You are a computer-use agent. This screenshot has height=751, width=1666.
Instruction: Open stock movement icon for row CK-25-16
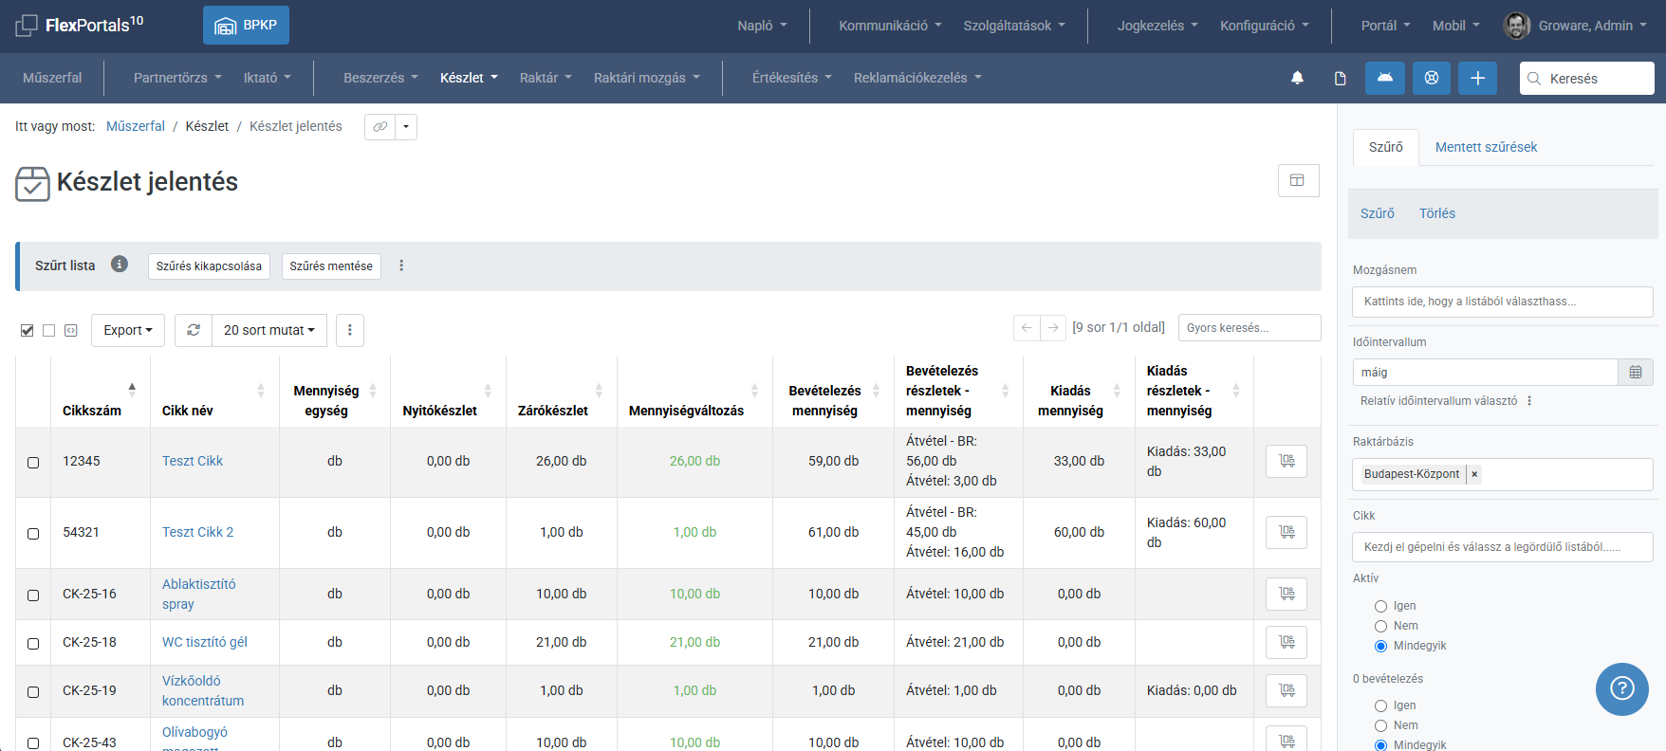[1287, 594]
